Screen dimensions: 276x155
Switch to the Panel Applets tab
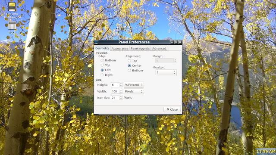click(x=140, y=48)
